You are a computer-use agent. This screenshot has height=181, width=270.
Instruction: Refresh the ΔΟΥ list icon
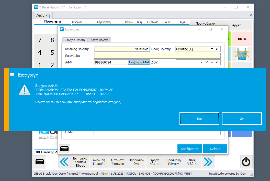[217, 62]
